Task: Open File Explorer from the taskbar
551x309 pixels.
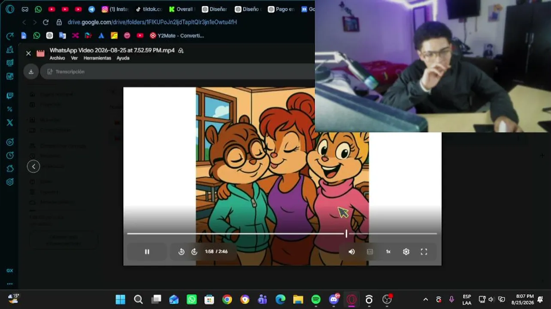Action: pyautogui.click(x=298, y=300)
